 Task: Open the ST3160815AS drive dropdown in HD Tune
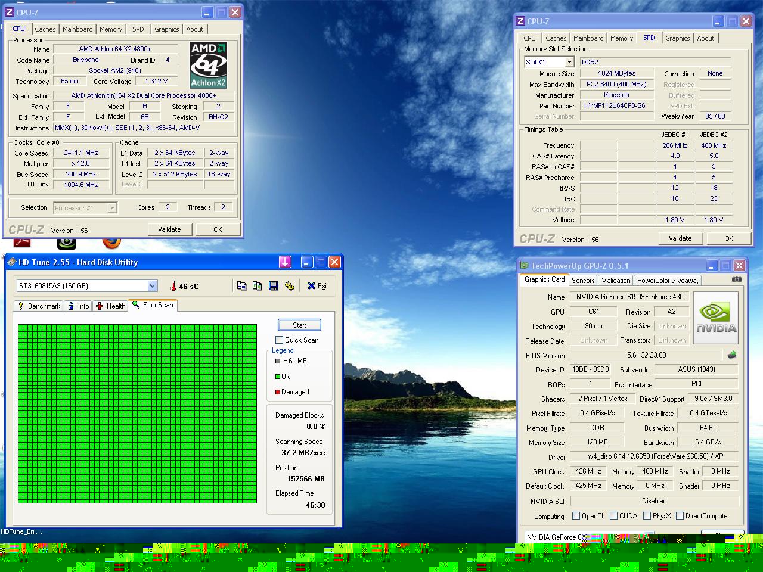point(152,286)
